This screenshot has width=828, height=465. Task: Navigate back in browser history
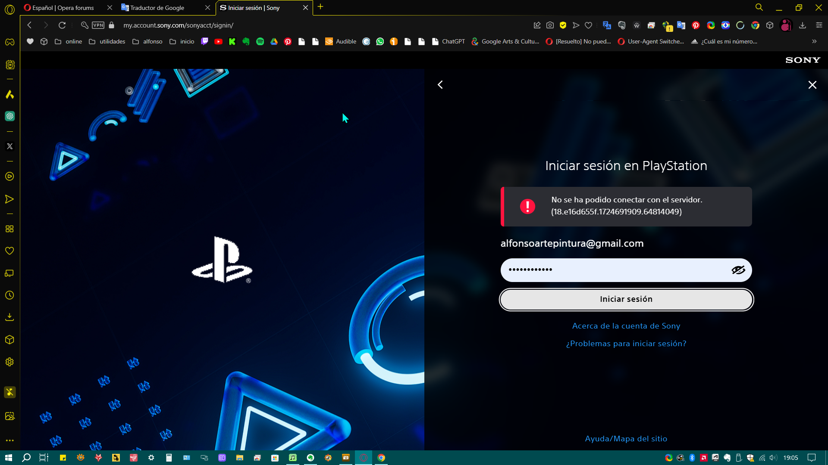(29, 25)
